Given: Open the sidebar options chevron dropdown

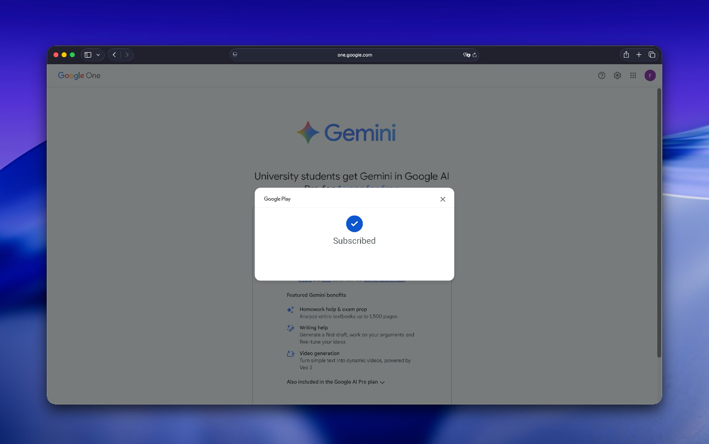Looking at the screenshot, I should 99,55.
